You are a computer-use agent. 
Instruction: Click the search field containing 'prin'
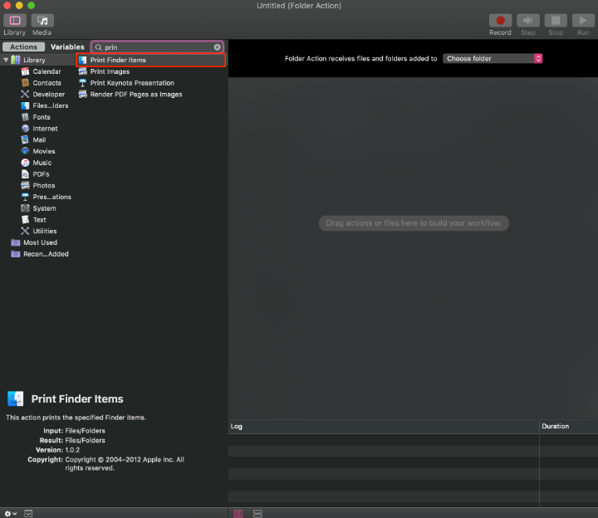157,47
